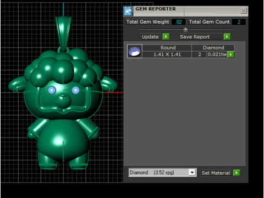Click the Total Gem Count label
The width and height of the screenshot is (264, 198).
click(209, 22)
